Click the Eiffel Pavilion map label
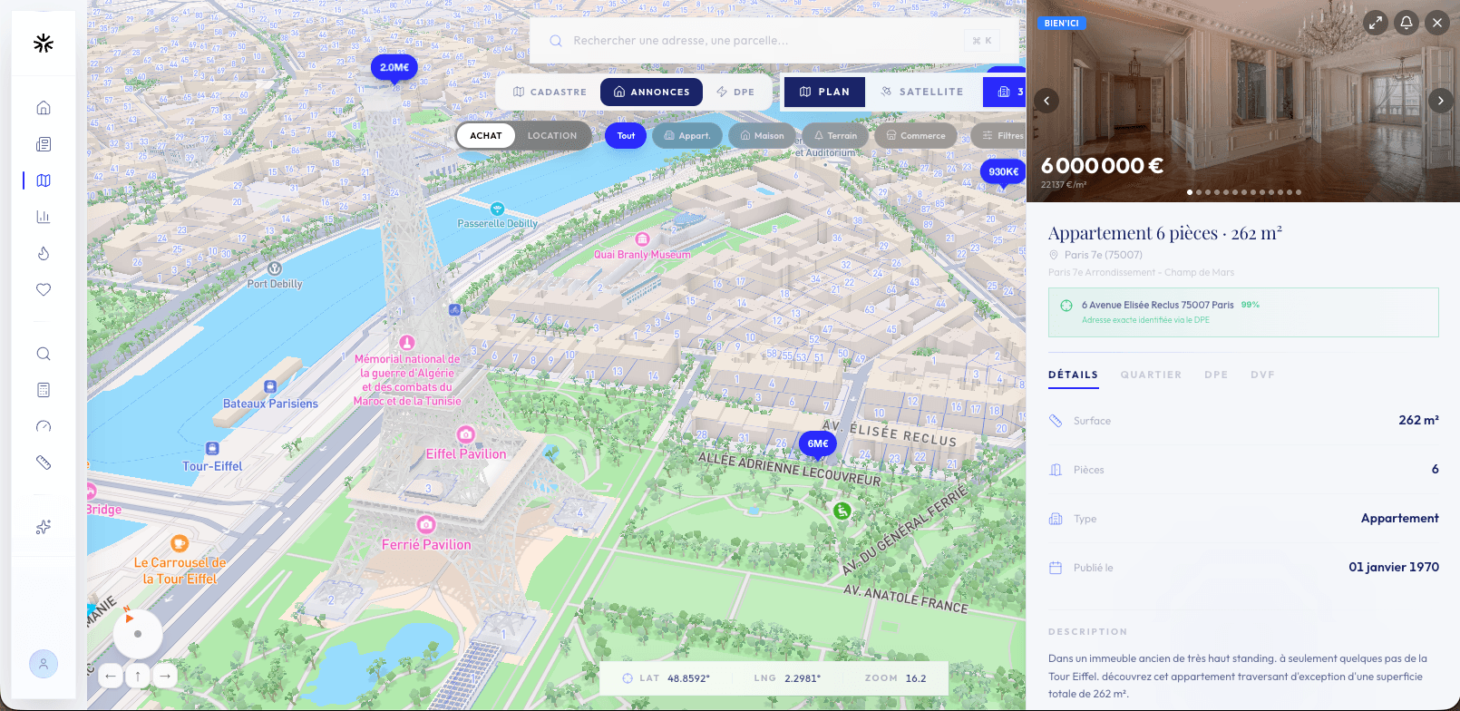1460x711 pixels. click(466, 453)
